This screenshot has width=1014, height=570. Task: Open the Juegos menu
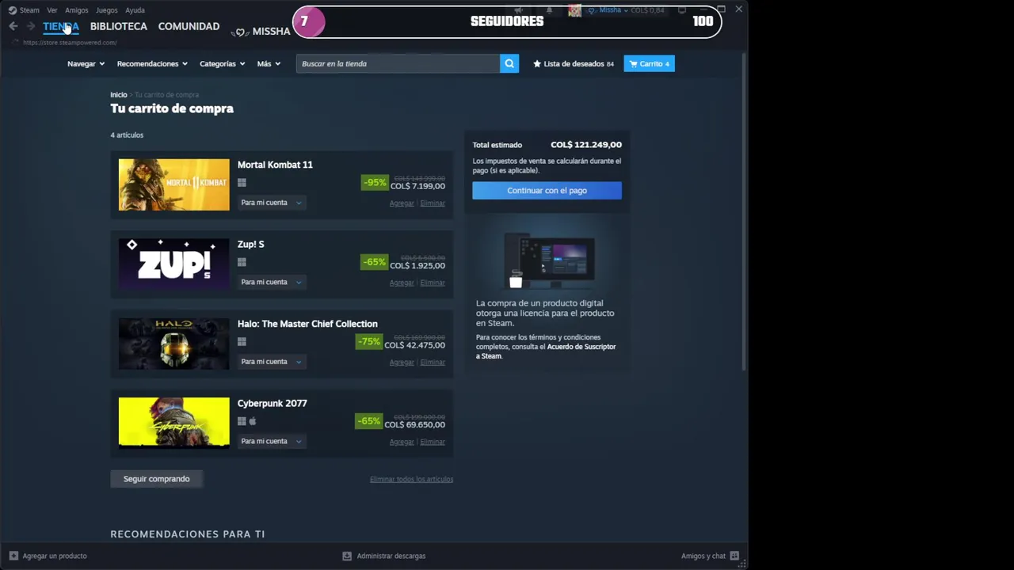pyautogui.click(x=106, y=10)
